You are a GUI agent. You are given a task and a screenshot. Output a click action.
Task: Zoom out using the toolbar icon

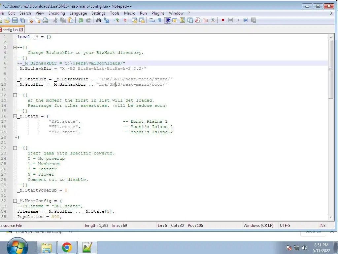124,20
